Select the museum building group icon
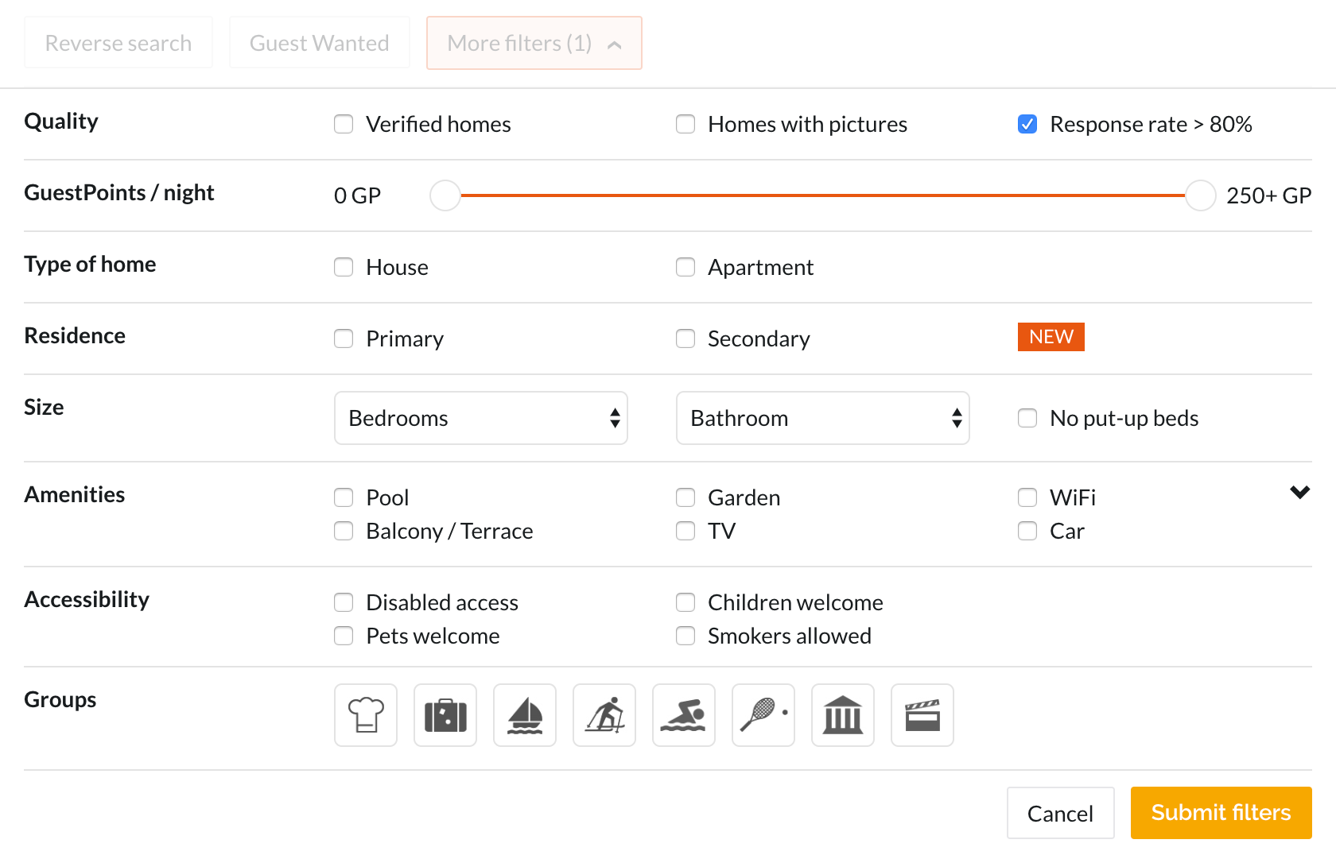The image size is (1336, 855). [843, 715]
